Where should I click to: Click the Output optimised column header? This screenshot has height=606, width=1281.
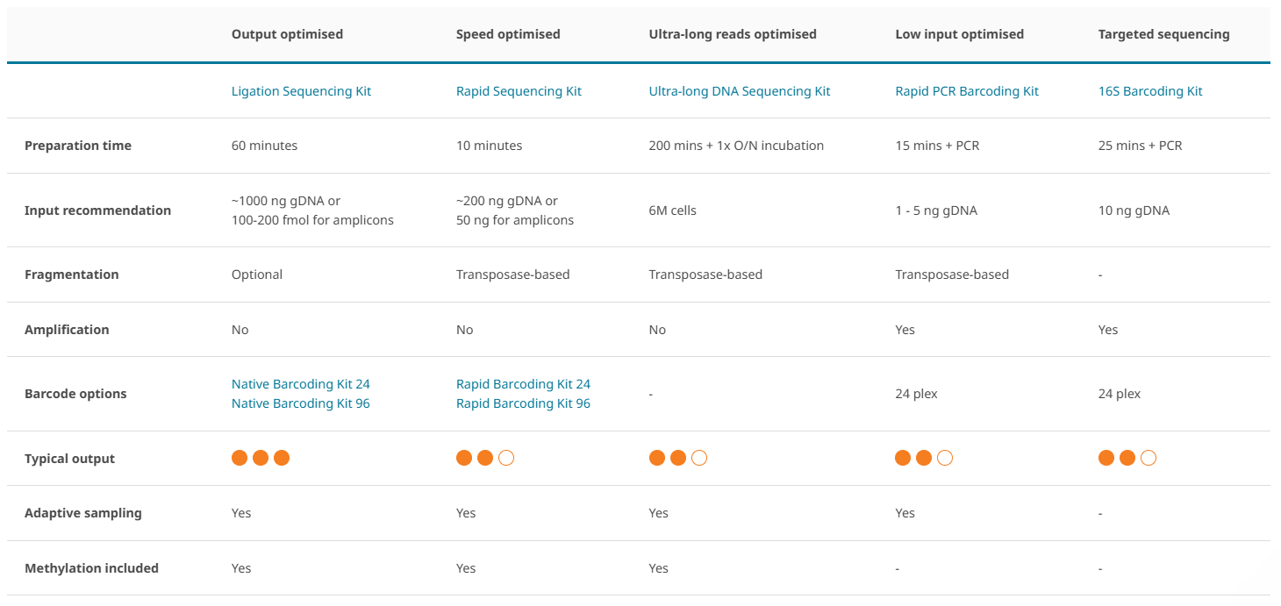[x=287, y=34]
